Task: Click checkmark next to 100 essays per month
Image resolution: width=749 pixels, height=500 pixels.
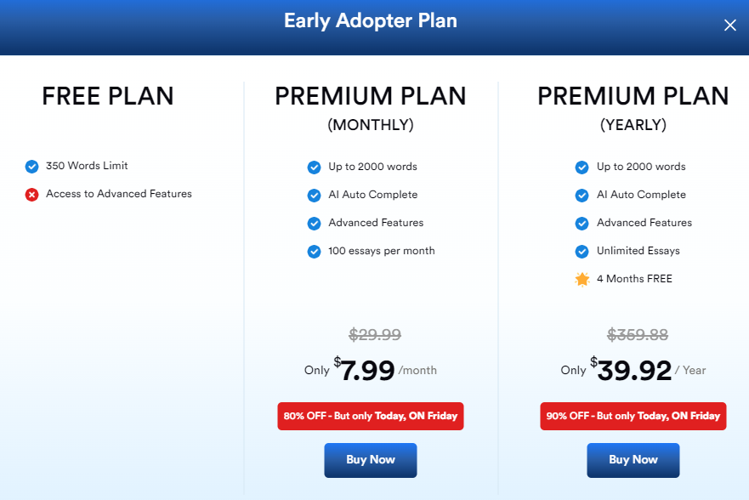Action: click(x=314, y=251)
